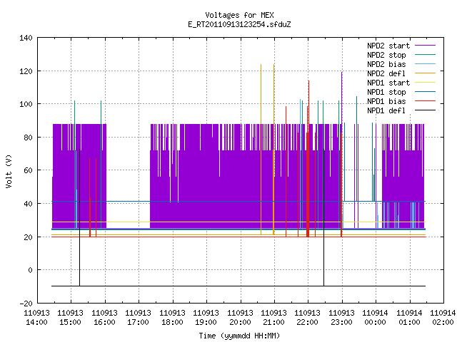Click the x-axis tick label 110913 17:00

tap(138, 318)
